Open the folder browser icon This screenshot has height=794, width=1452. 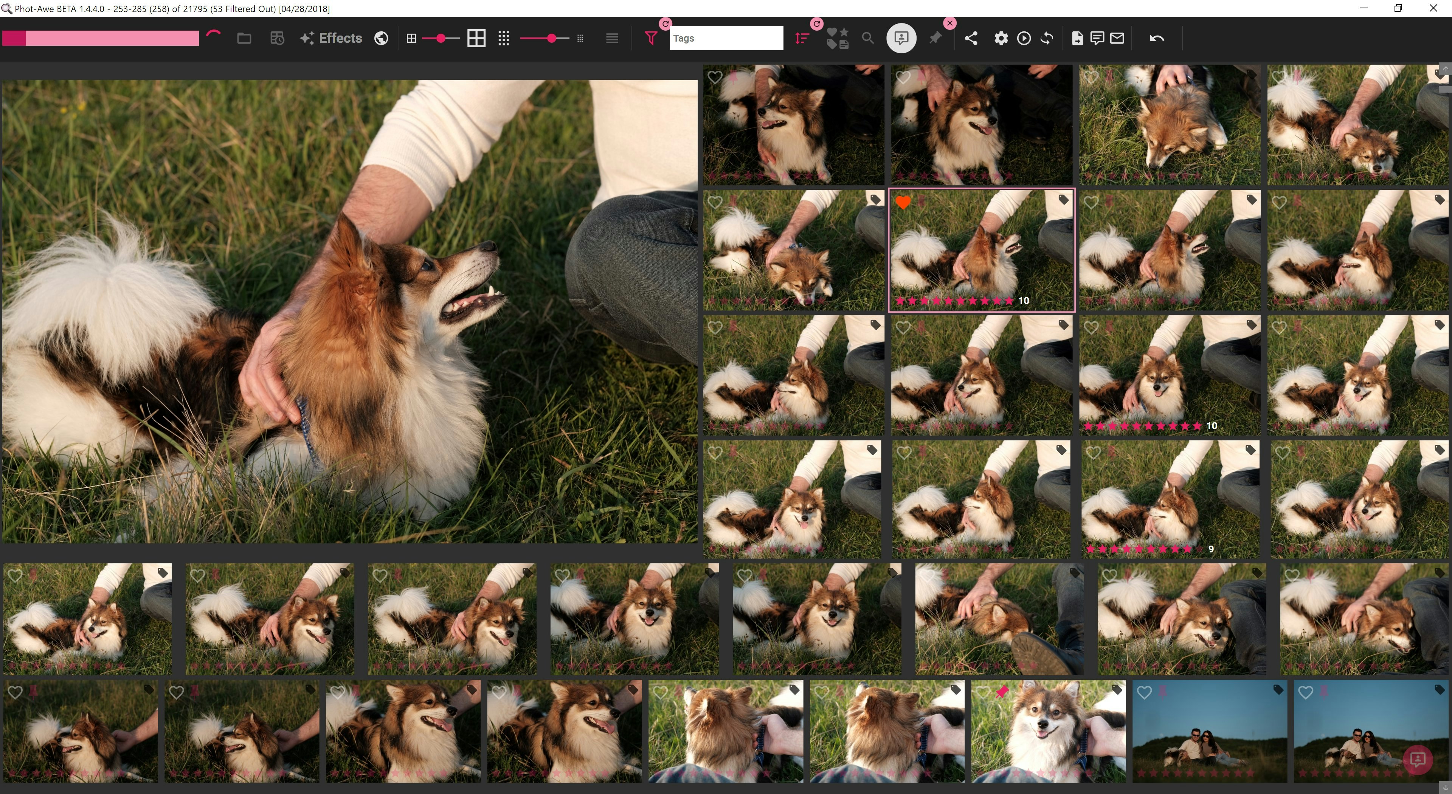[x=244, y=38]
